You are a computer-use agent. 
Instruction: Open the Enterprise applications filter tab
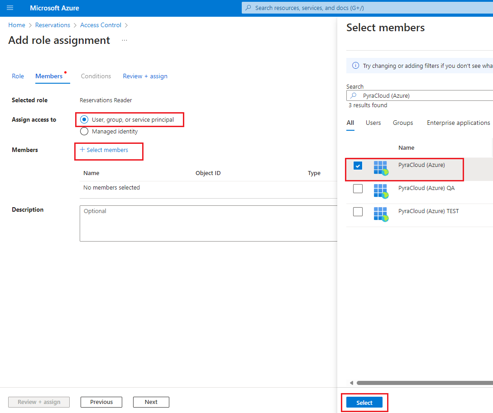pyautogui.click(x=458, y=123)
